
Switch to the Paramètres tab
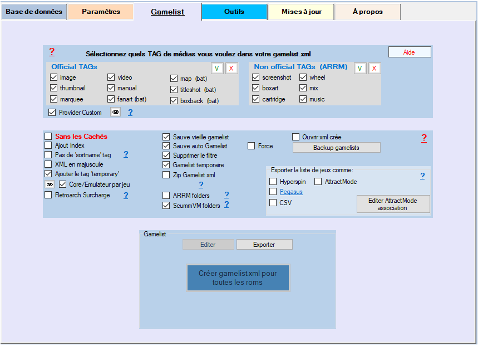[101, 12]
